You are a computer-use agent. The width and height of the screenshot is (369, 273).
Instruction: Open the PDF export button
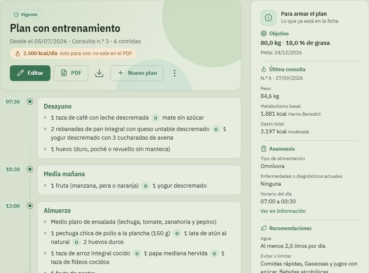[71, 73]
